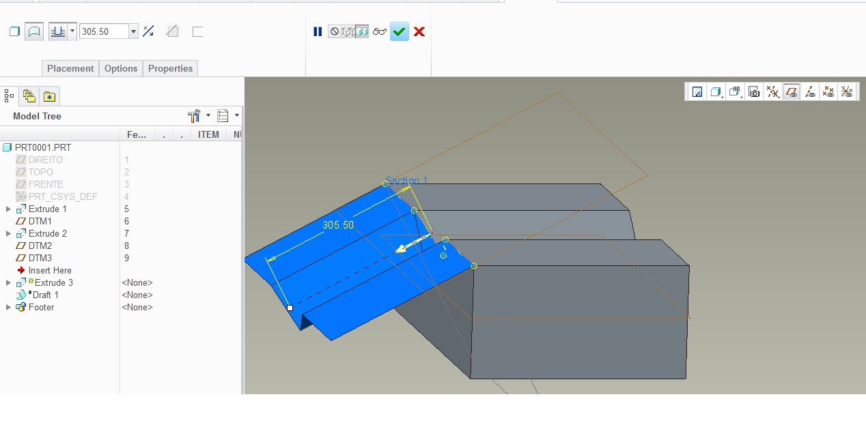Click the verify glasses preview icon
The image size is (866, 442).
point(380,31)
